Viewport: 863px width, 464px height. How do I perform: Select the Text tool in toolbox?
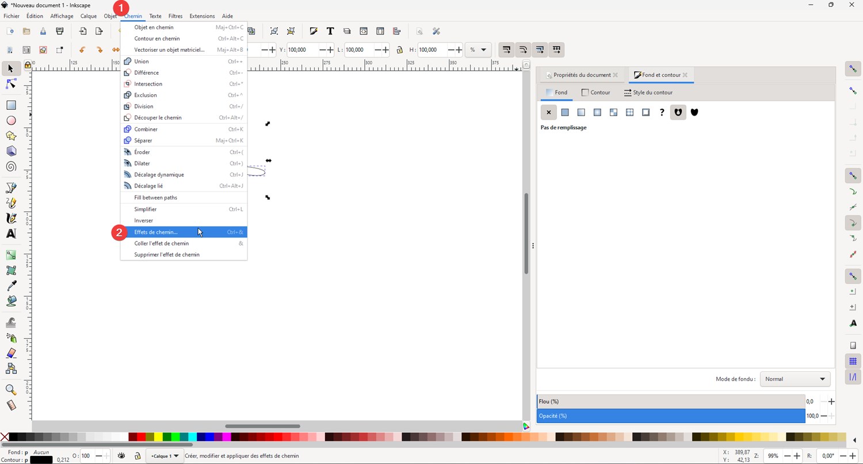tap(10, 233)
